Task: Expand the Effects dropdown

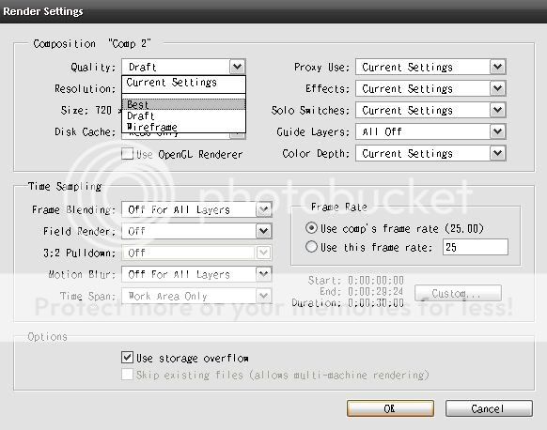Action: click(x=497, y=88)
